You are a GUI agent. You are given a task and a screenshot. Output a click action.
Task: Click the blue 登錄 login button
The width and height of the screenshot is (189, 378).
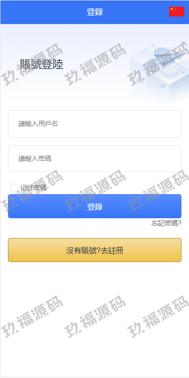(x=94, y=206)
